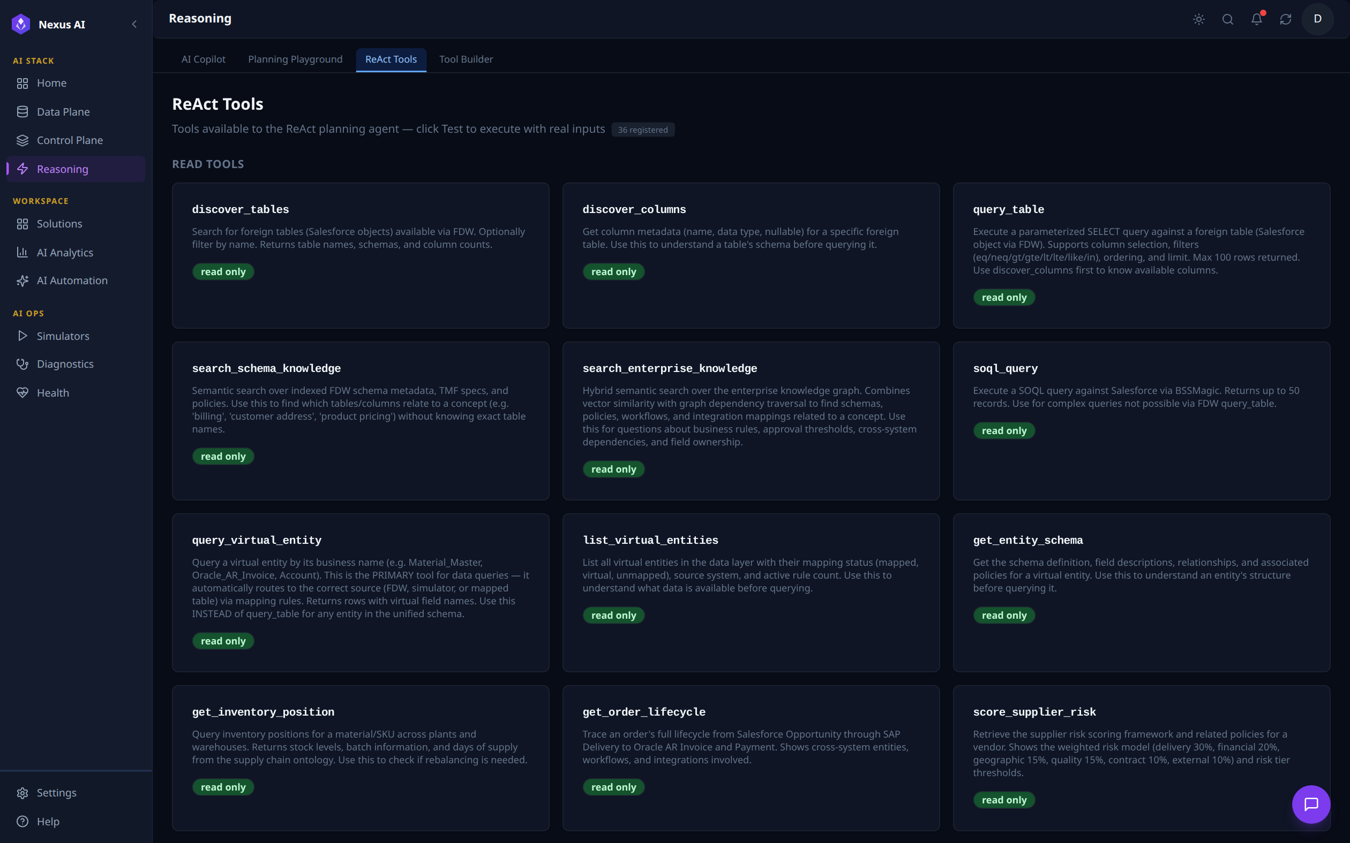Click the Nexus AI logo icon

click(x=21, y=24)
